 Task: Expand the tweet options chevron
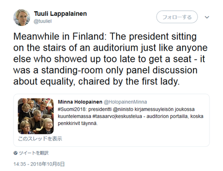tap(207, 17)
